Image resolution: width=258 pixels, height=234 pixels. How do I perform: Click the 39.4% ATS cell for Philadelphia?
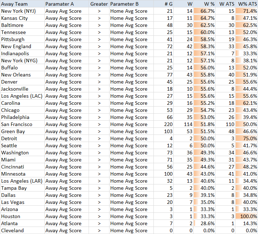pyautogui.click(x=247, y=117)
